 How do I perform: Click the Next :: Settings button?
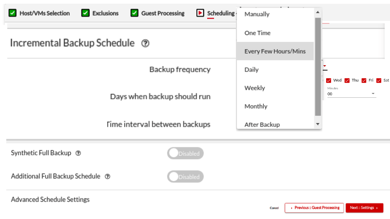coord(364,208)
